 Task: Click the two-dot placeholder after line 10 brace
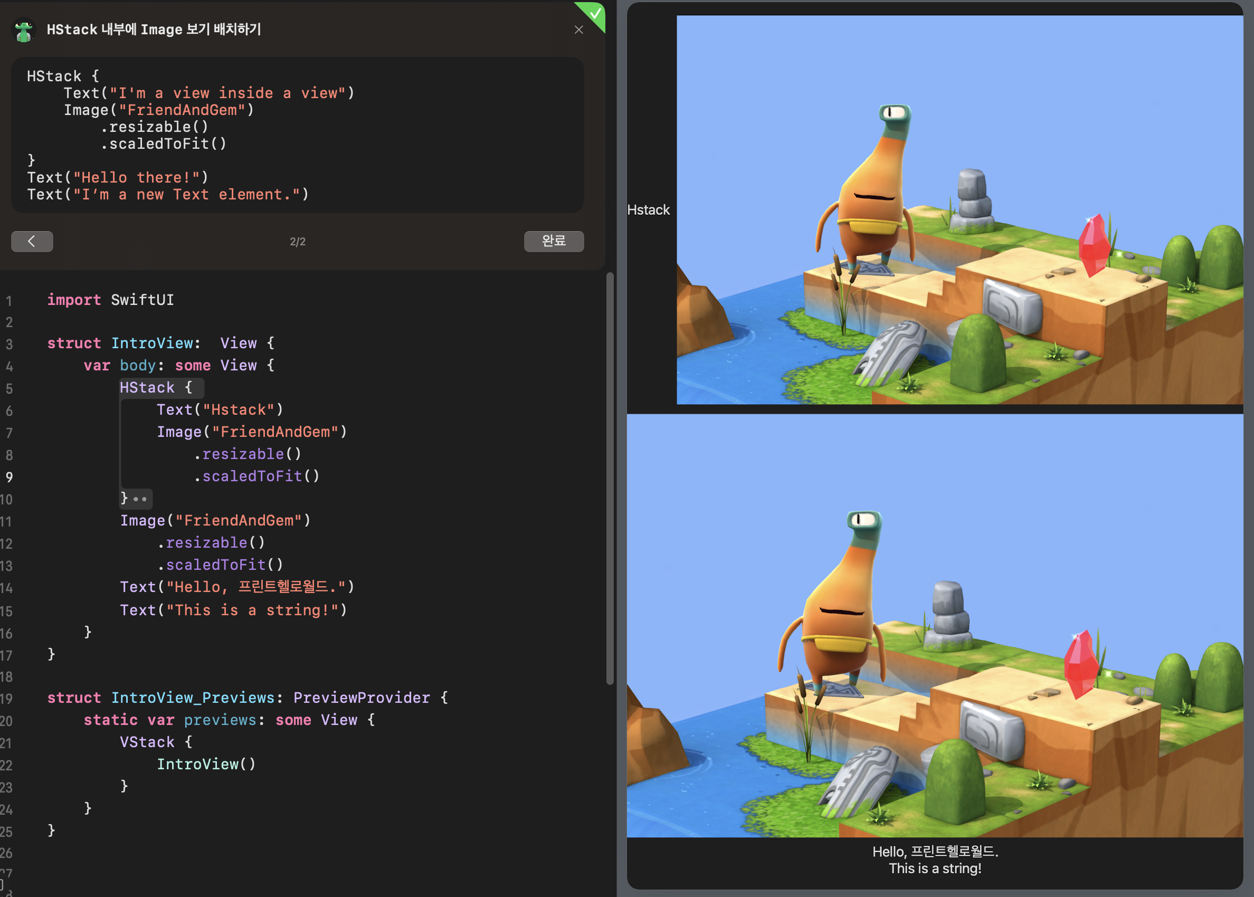point(140,499)
